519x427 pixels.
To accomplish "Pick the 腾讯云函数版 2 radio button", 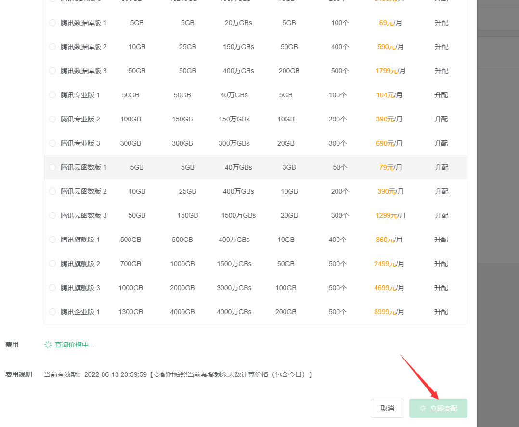I will (x=52, y=191).
